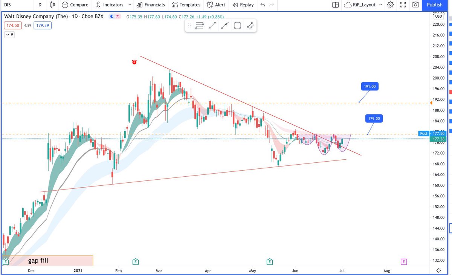
Task: Open chart settings gear
Action: (x=391, y=5)
